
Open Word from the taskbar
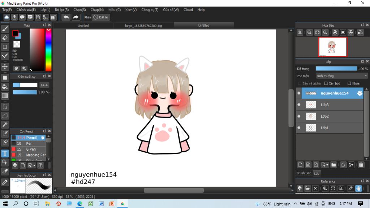click(101, 204)
